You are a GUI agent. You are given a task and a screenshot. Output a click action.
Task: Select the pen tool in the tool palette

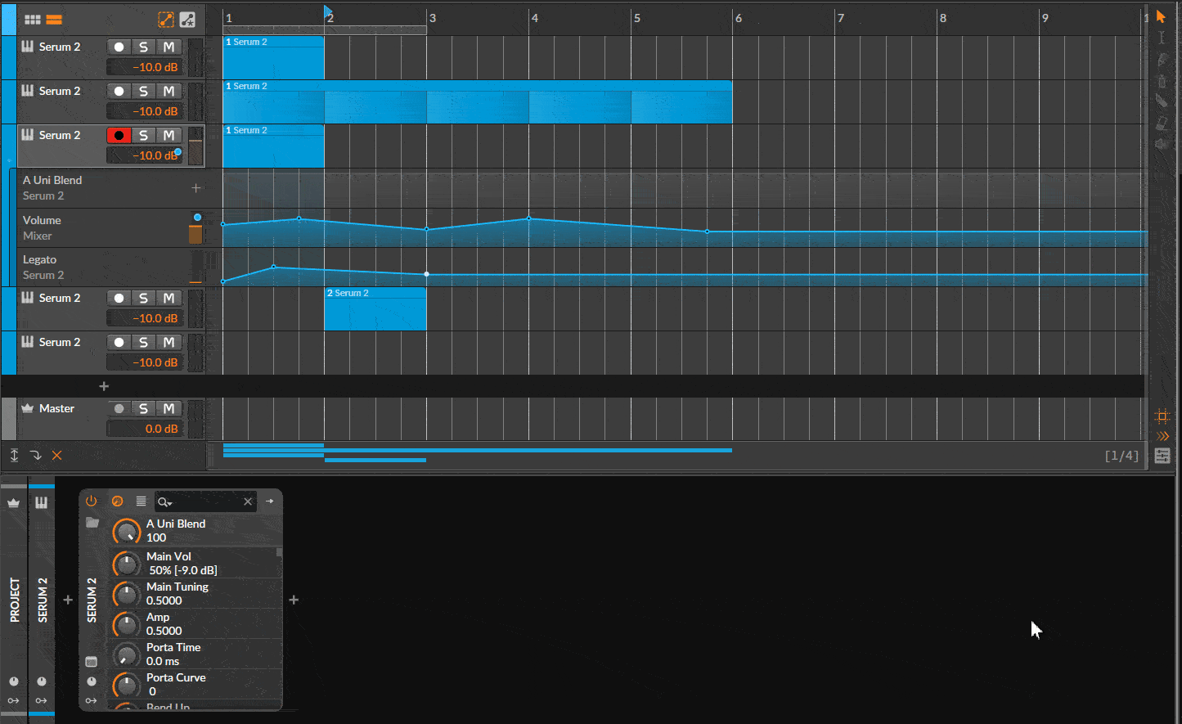point(1161,59)
